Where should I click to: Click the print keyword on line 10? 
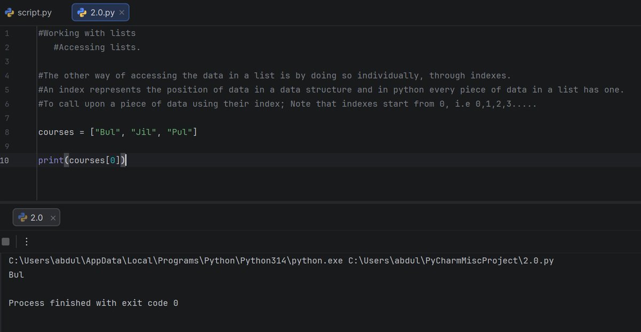point(51,160)
